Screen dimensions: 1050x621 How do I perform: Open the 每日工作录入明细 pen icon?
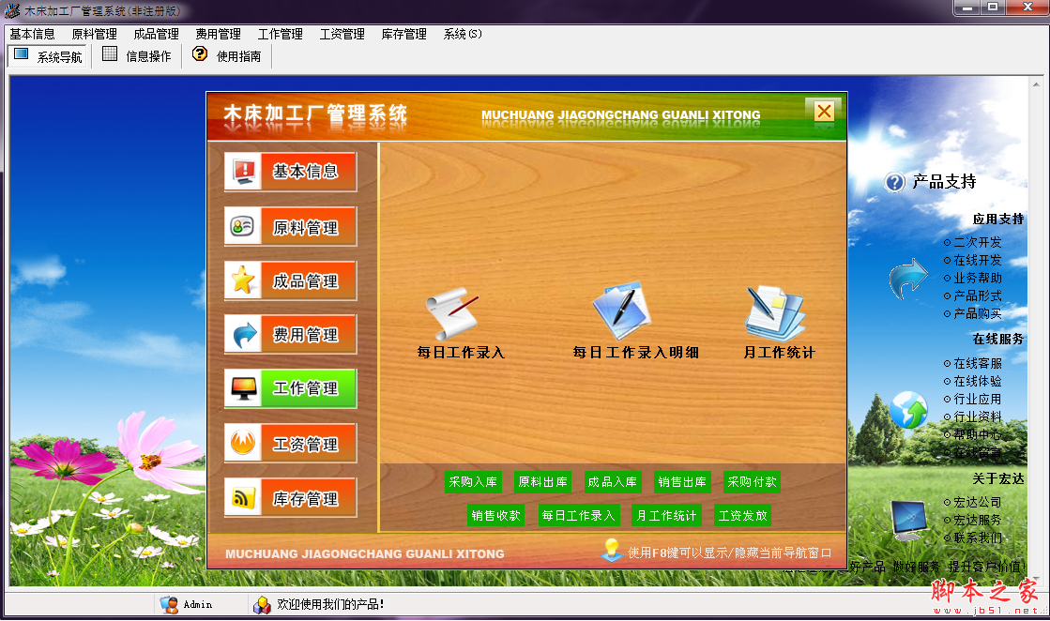[x=621, y=311]
